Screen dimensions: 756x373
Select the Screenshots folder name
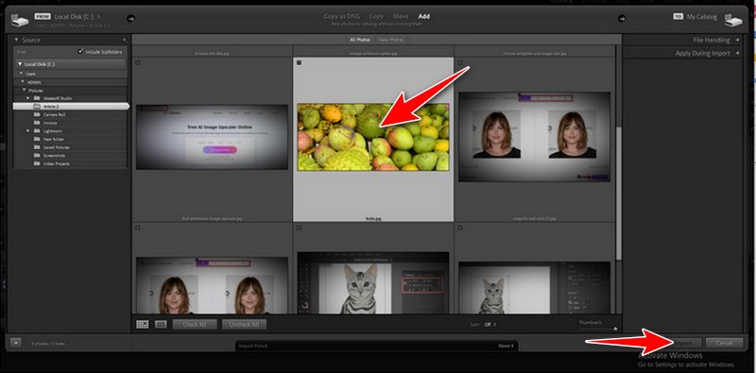(55, 156)
